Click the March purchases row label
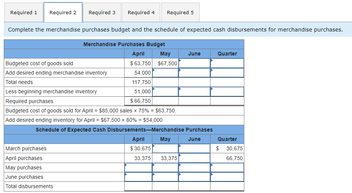352x193 pixels. tap(26, 148)
